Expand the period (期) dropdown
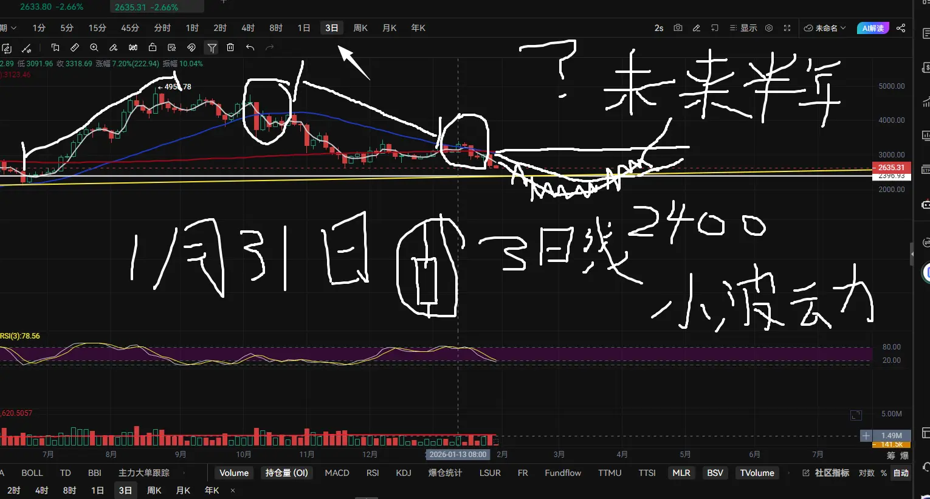The image size is (930, 499). pyautogui.click(x=8, y=28)
